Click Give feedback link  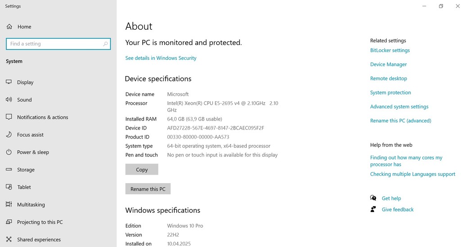[398, 209]
